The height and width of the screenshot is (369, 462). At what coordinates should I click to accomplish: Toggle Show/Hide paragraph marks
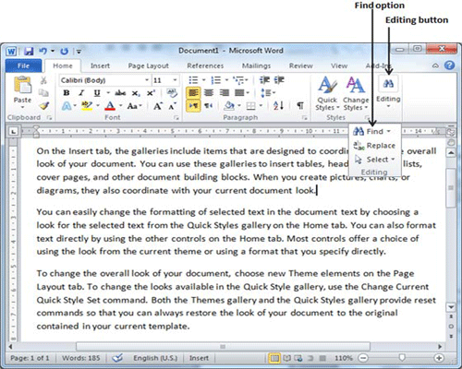[x=300, y=106]
